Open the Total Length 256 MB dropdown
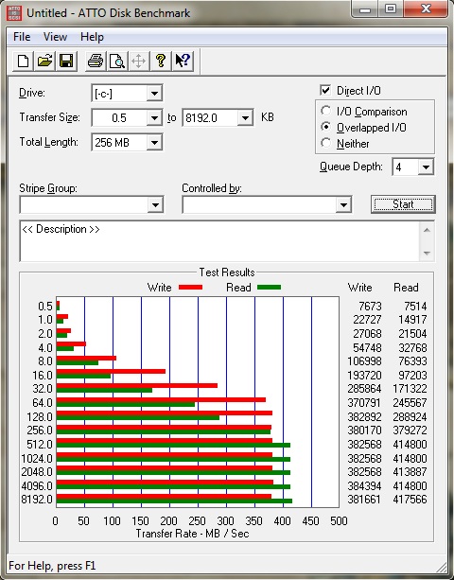Viewport: 454px width, 580px height. pos(154,143)
